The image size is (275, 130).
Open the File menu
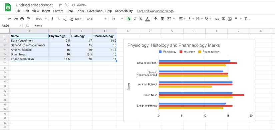click(x=18, y=11)
